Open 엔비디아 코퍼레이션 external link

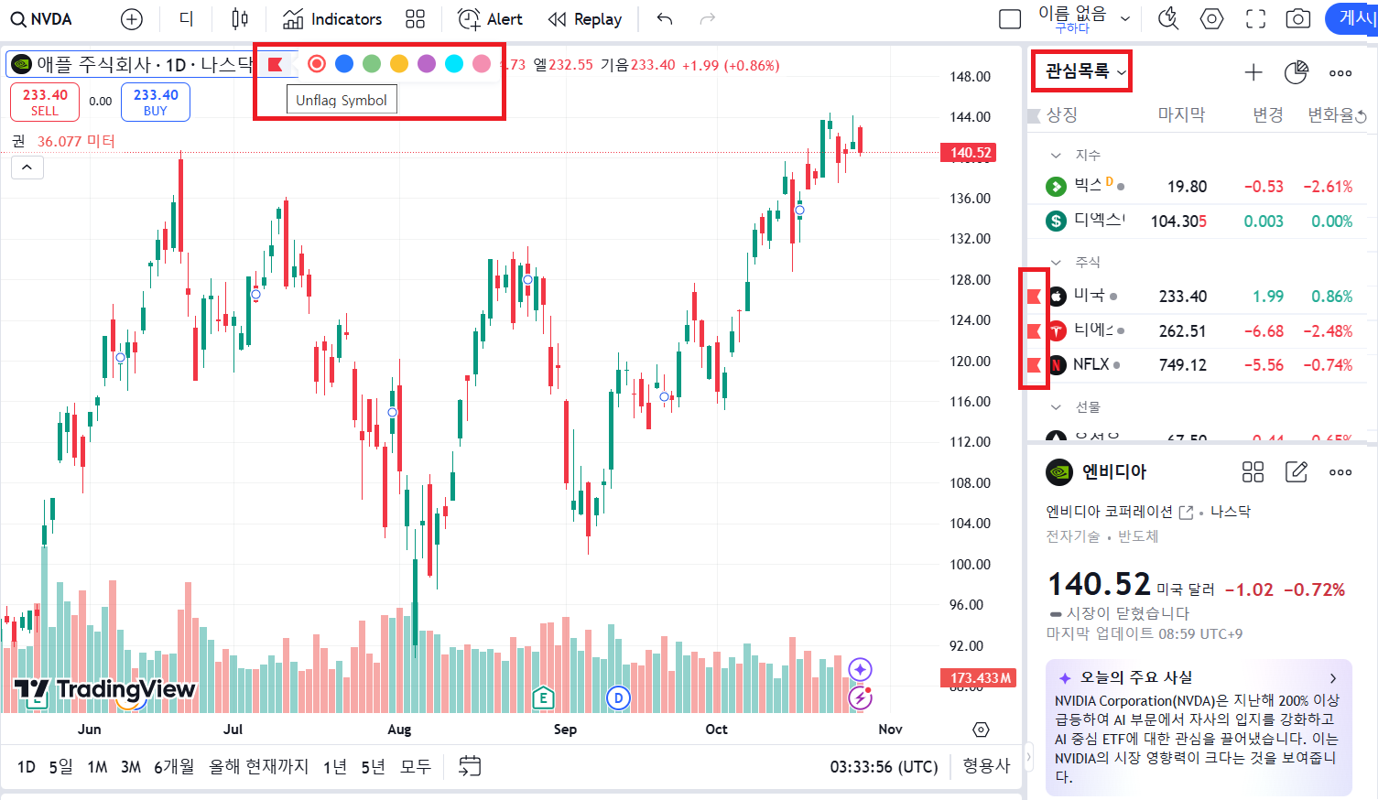point(1186,513)
